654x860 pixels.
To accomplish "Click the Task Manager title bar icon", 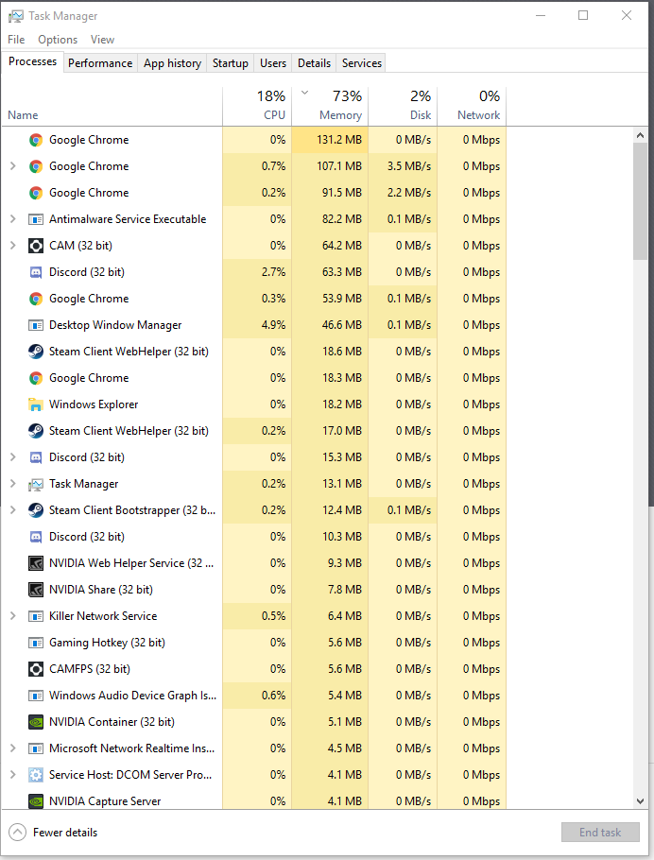I will [x=16, y=16].
